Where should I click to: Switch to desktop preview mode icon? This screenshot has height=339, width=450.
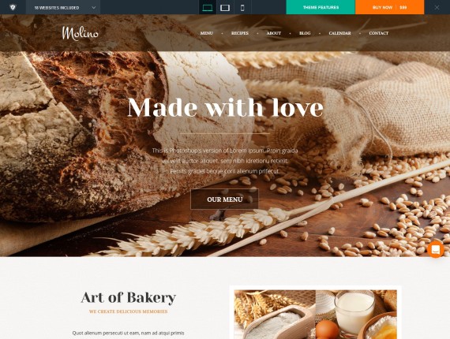tap(207, 8)
